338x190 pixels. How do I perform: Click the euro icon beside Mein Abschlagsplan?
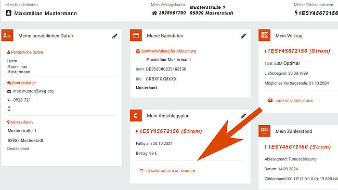tap(136, 115)
